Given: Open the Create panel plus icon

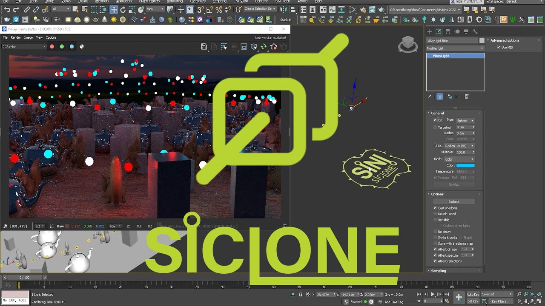Looking at the screenshot, I should [x=430, y=31].
